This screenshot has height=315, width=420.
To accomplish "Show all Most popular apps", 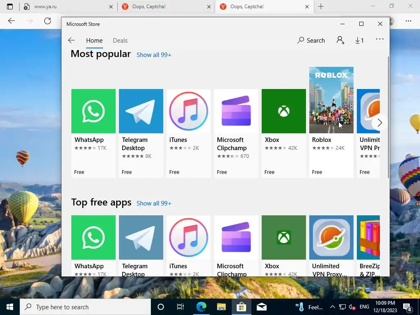I will point(154,55).
